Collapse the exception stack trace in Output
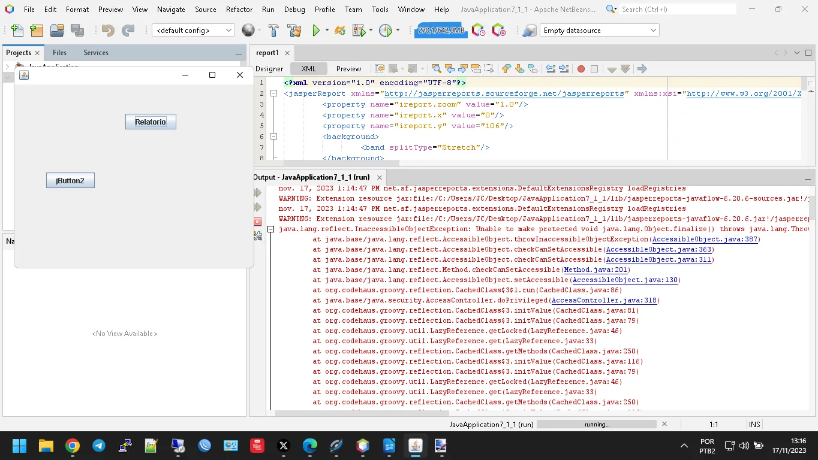 click(x=271, y=229)
